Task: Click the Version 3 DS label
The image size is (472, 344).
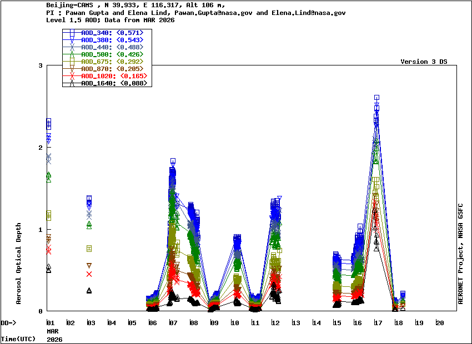Action: tap(424, 62)
